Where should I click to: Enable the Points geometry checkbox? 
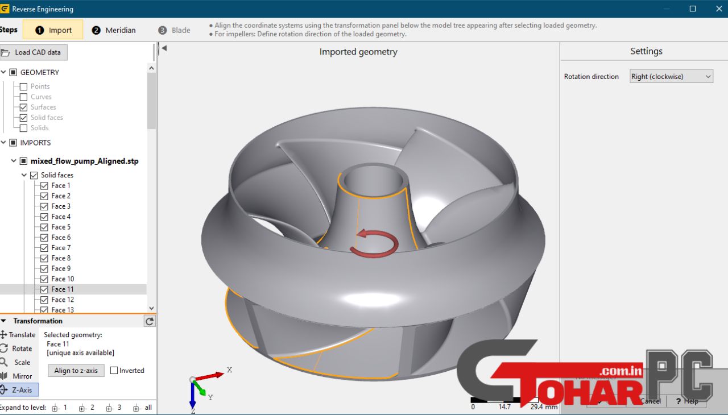pyautogui.click(x=23, y=86)
